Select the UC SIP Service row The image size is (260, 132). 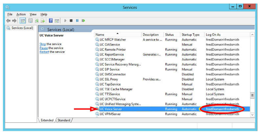pyautogui.click(x=172, y=69)
